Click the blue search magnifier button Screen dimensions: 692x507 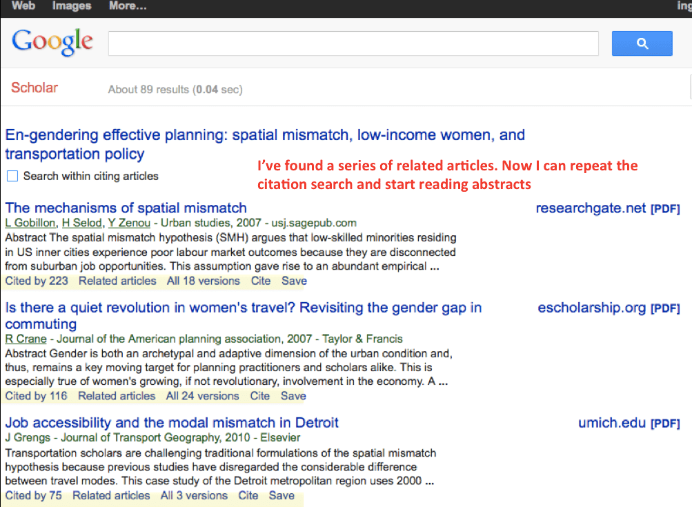pyautogui.click(x=642, y=43)
